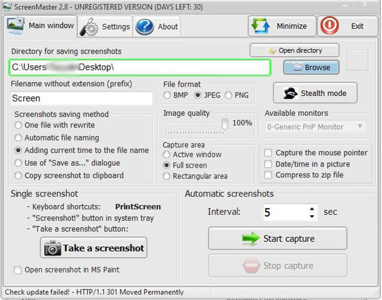382x300 pixels.
Task: Click the blue question mark About icon
Action: coord(145,27)
